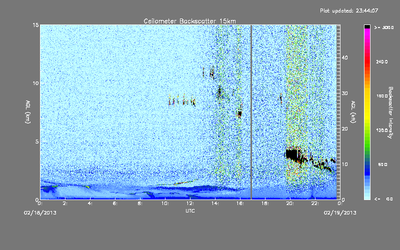Click the '20:' hour tick label

290,203
